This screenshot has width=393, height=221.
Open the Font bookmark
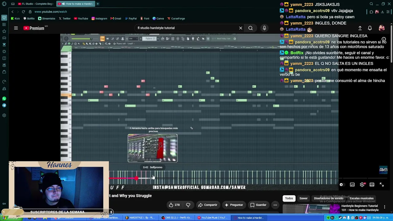point(144,19)
